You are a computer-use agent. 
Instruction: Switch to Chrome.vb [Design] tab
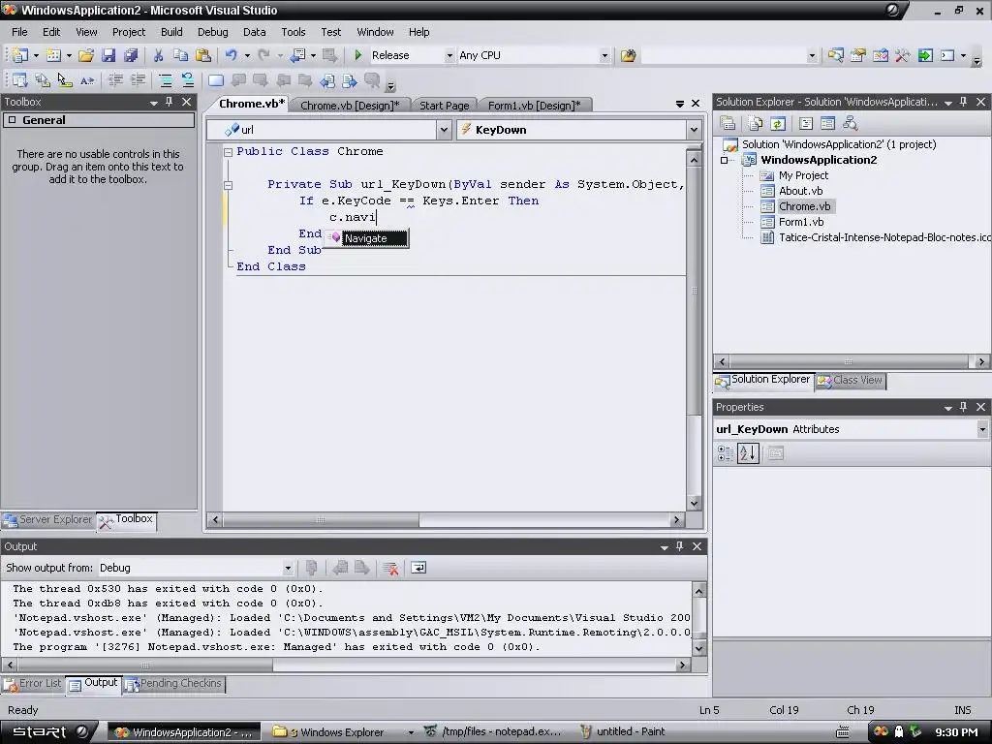click(x=349, y=106)
